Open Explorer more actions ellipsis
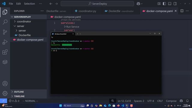The height and width of the screenshot is (108, 192). pyautogui.click(x=42, y=11)
